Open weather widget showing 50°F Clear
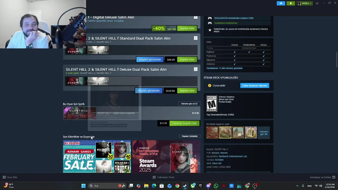This screenshot has width=338, height=190. click(x=9, y=186)
